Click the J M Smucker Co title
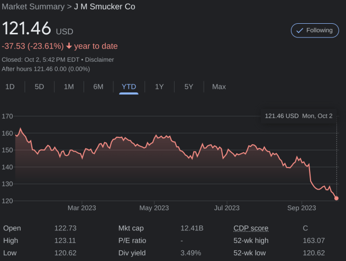 pyautogui.click(x=105, y=7)
